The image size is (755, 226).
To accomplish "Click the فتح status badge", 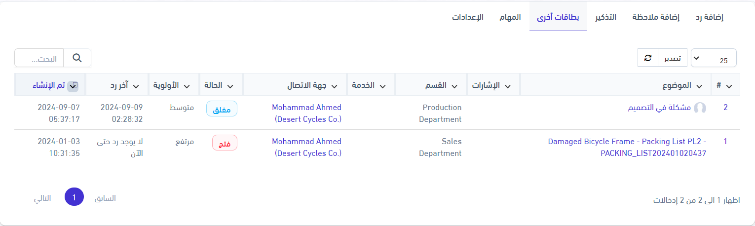I will 225,143.
